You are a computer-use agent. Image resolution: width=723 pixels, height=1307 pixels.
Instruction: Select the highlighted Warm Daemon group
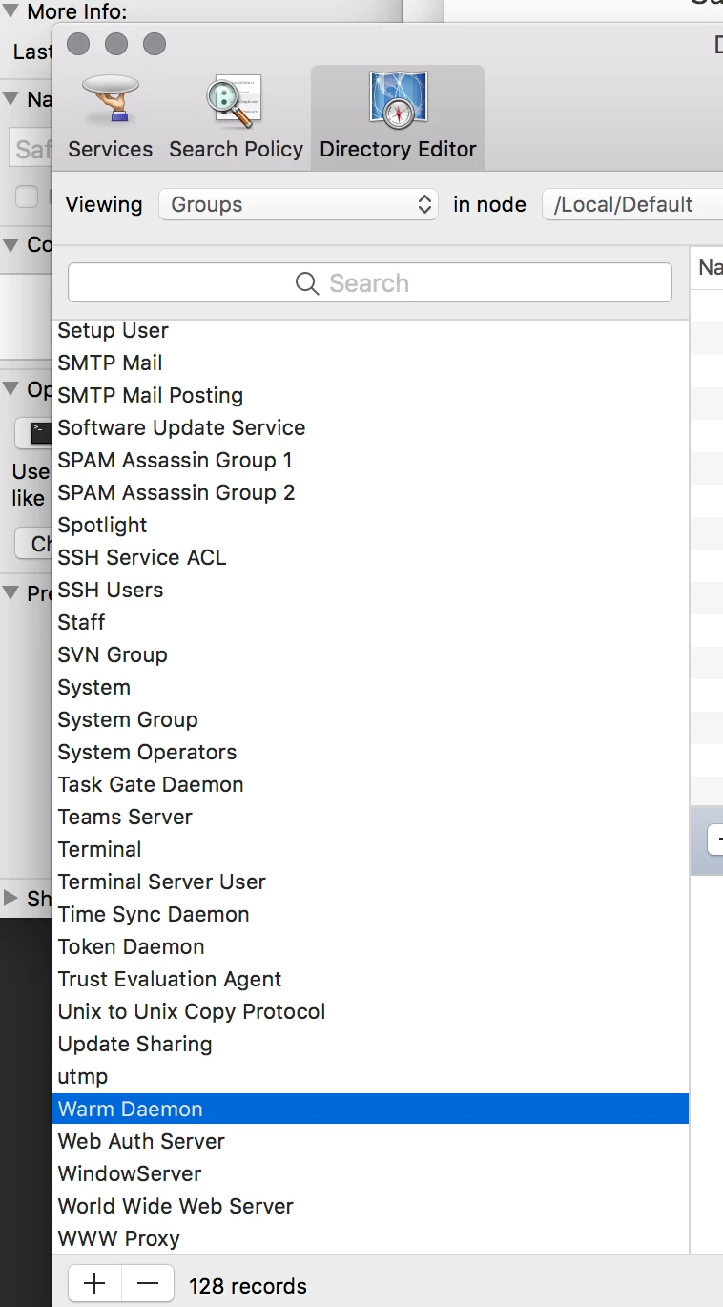click(x=370, y=1109)
